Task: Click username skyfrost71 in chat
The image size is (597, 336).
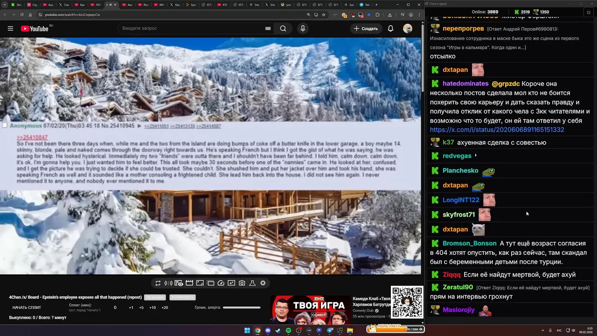Action: (x=458, y=214)
